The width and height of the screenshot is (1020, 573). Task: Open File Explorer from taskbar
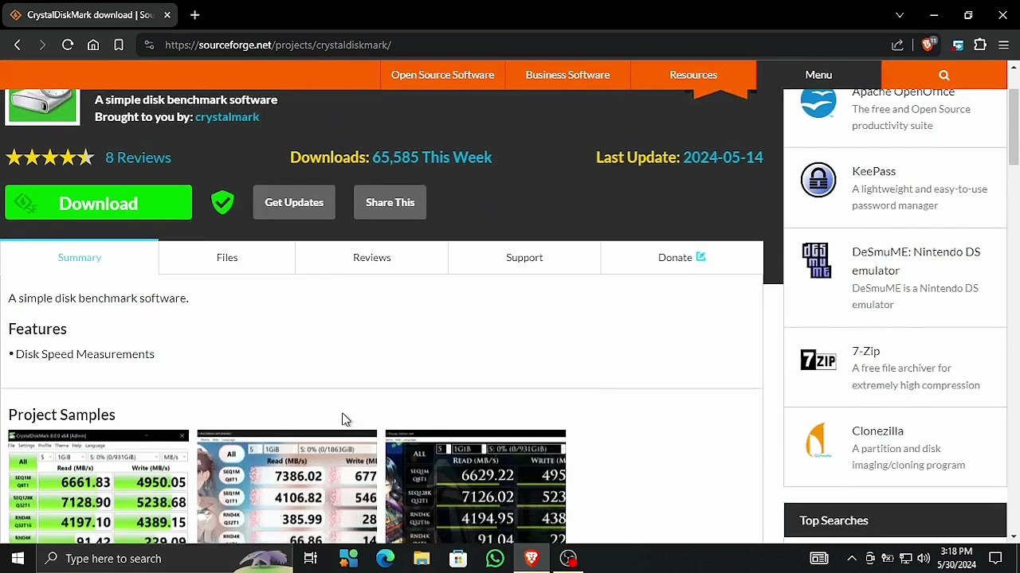(x=422, y=559)
